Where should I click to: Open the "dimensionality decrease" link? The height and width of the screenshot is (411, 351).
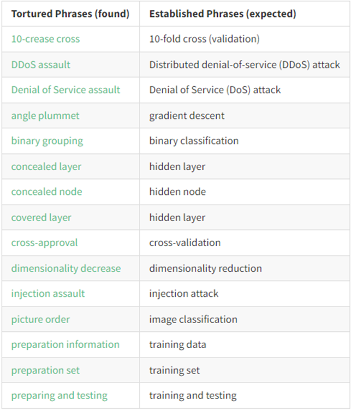[66, 269]
